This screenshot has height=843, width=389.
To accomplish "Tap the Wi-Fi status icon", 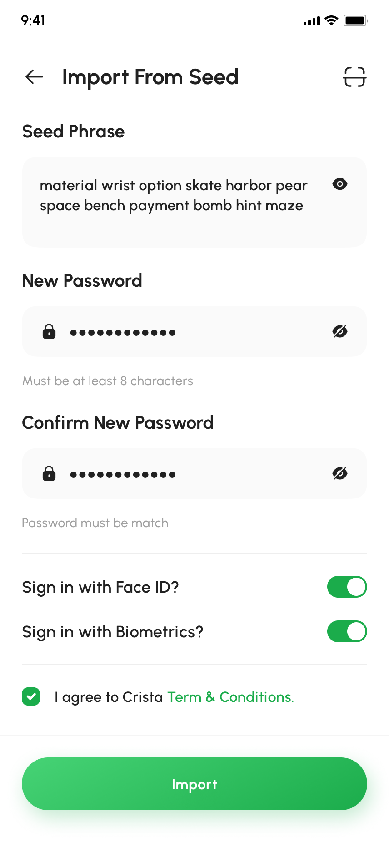I will tap(332, 20).
